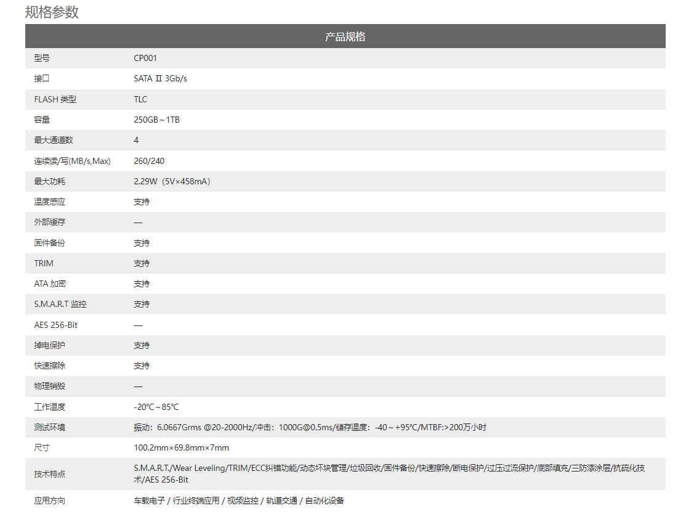
Task: Select '支持' in the 快速擦除 row
Action: point(142,366)
